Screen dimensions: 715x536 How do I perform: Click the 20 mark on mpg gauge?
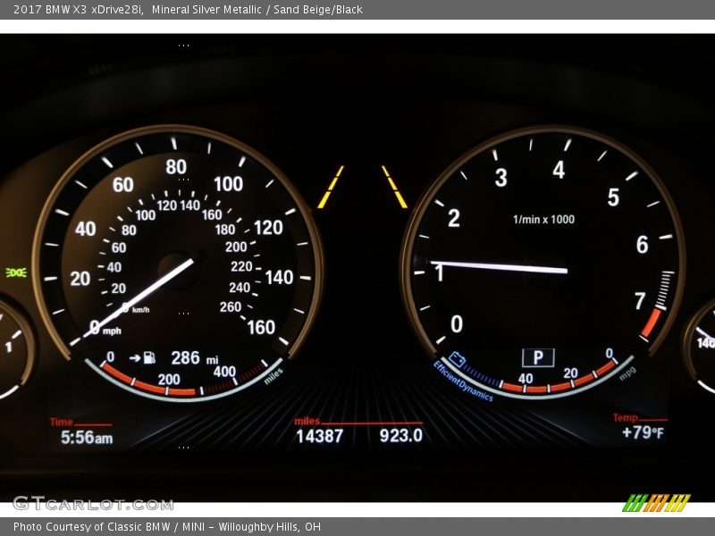(570, 373)
